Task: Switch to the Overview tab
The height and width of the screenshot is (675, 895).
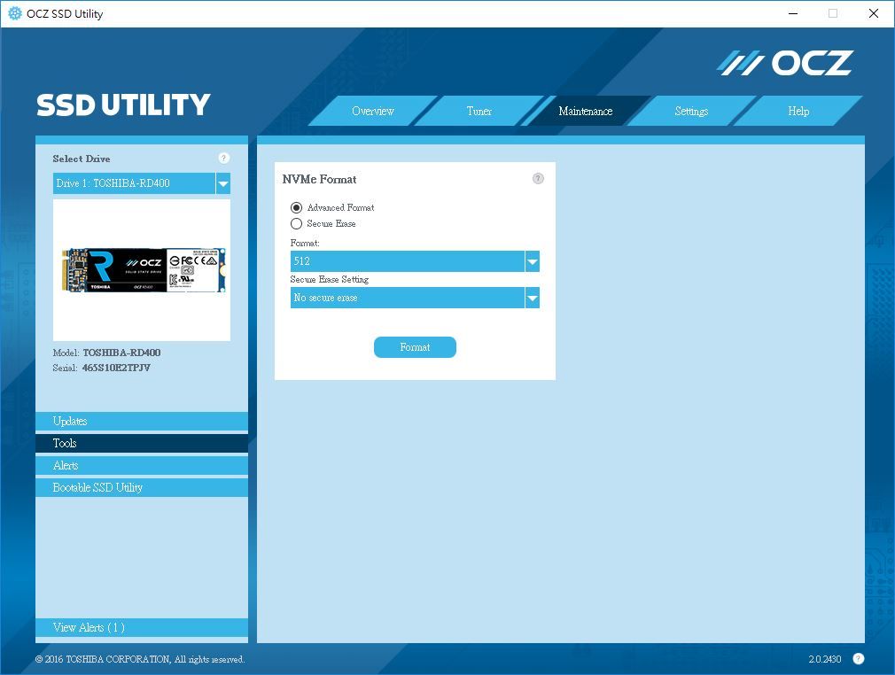Action: (x=373, y=112)
